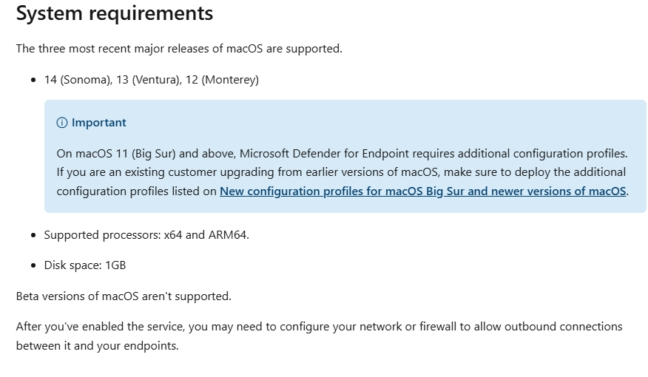Click the 1GB disk space value
The height and width of the screenshot is (377, 648).
tap(115, 265)
